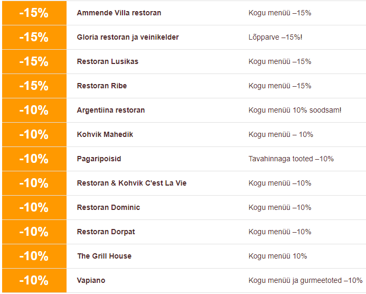Click the -10% badge beside Pagaripoisid
This screenshot has width=366, height=294.
[34, 159]
